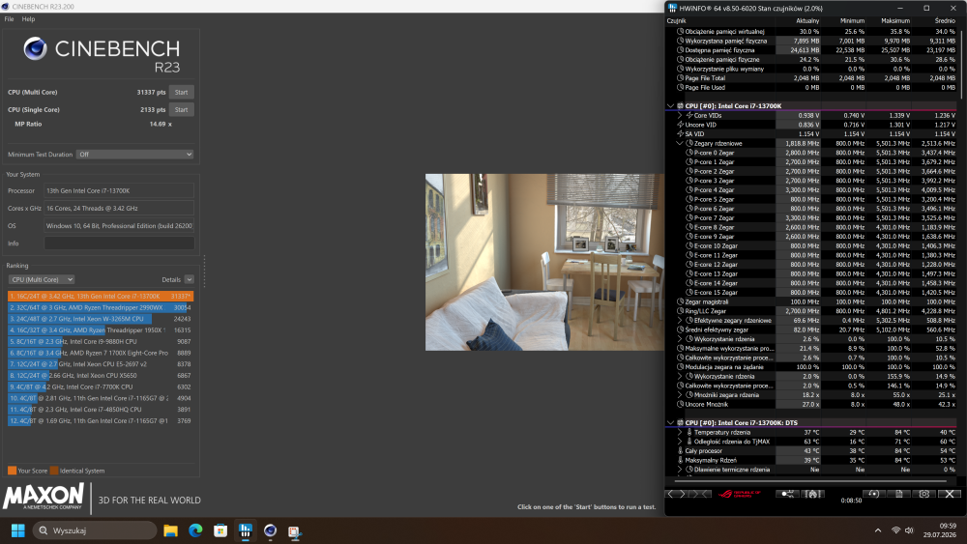
Task: Click the thermometer icon beside Cały procesor
Action: tap(681, 451)
